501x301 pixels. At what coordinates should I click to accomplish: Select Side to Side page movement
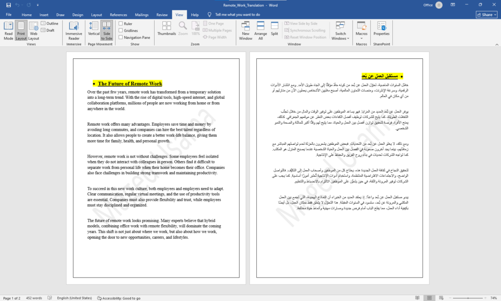pyautogui.click(x=107, y=31)
